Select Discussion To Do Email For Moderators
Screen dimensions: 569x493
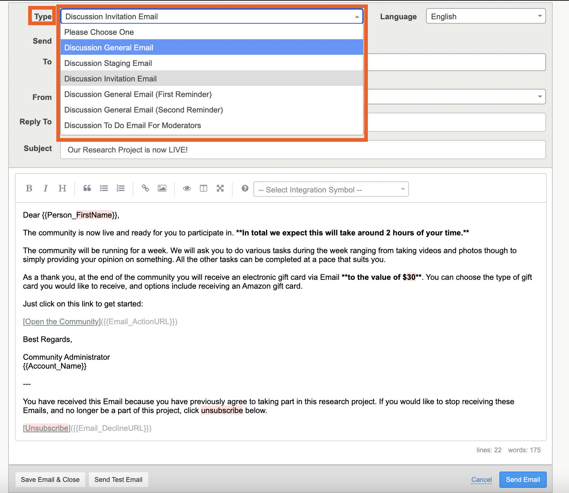(x=133, y=125)
